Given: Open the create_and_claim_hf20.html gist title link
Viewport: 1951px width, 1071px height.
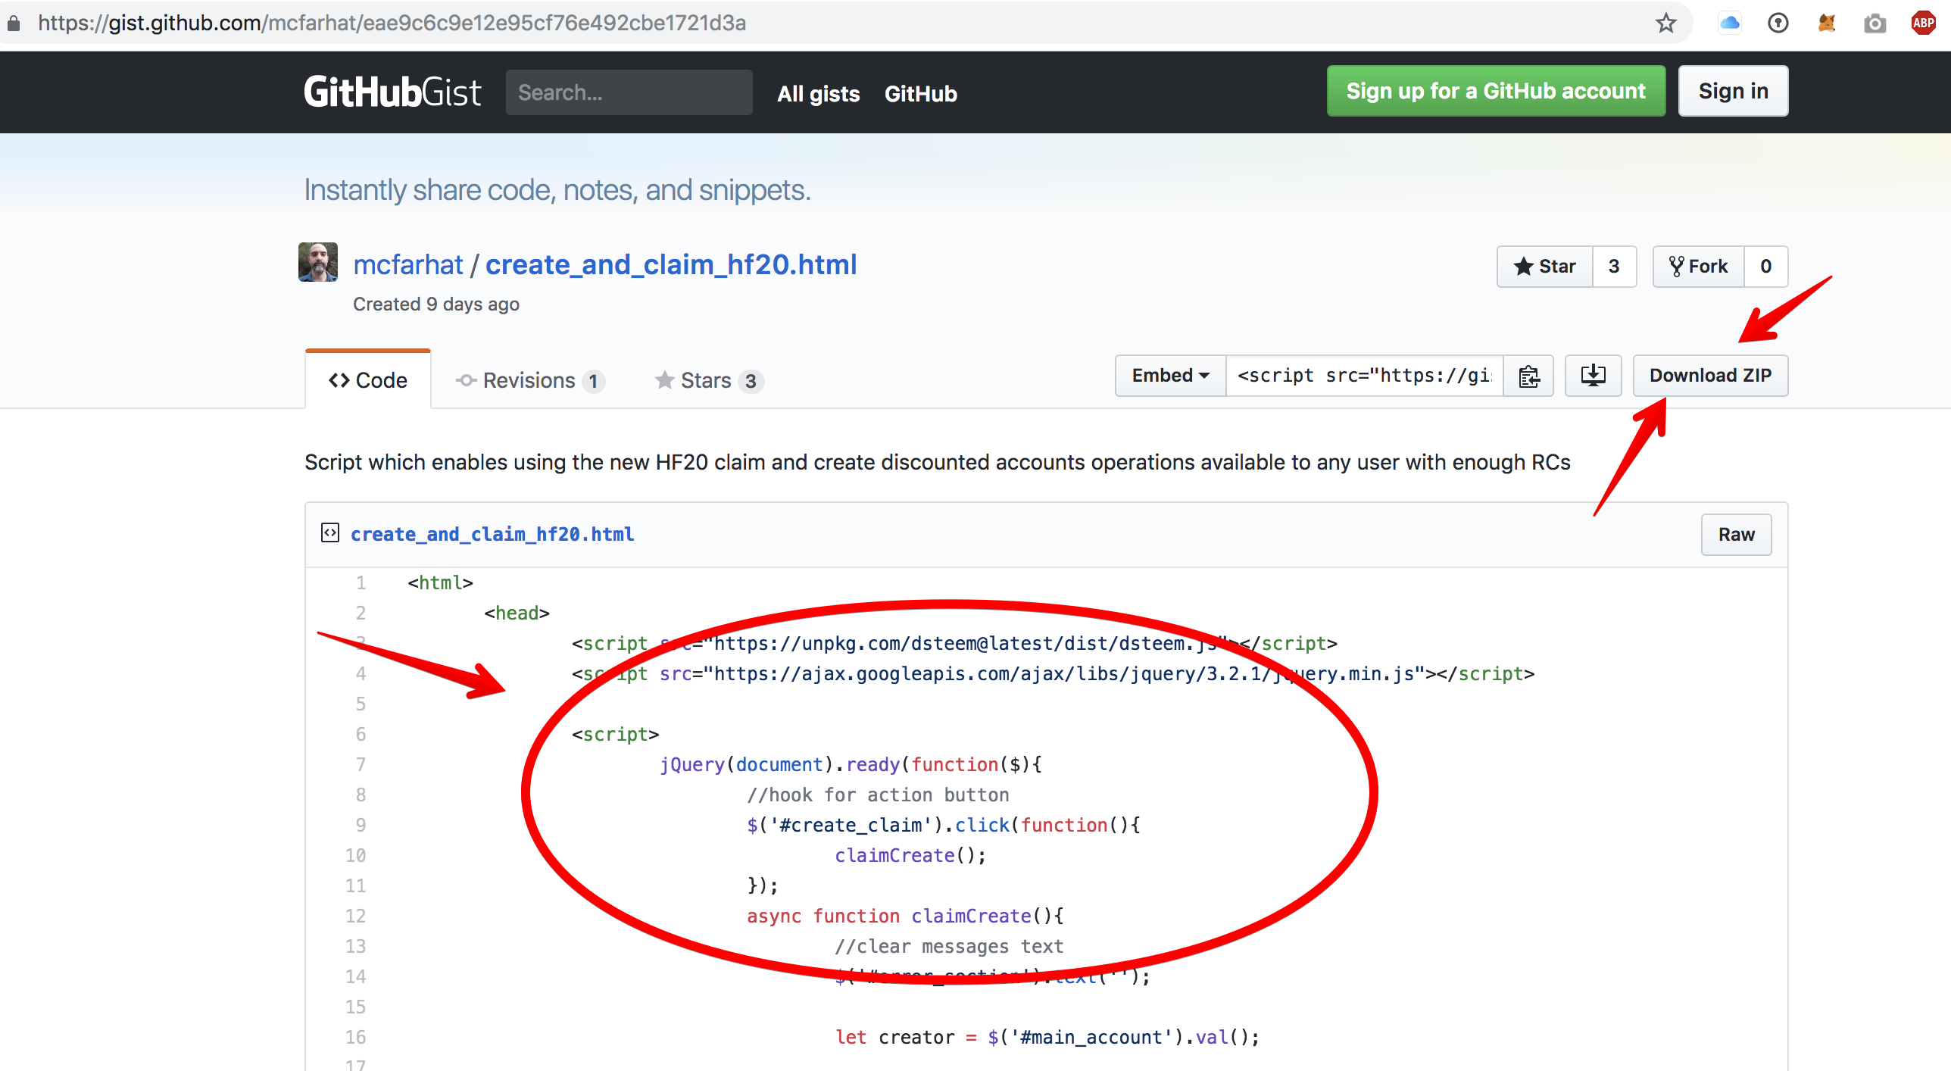Looking at the screenshot, I should 671,264.
